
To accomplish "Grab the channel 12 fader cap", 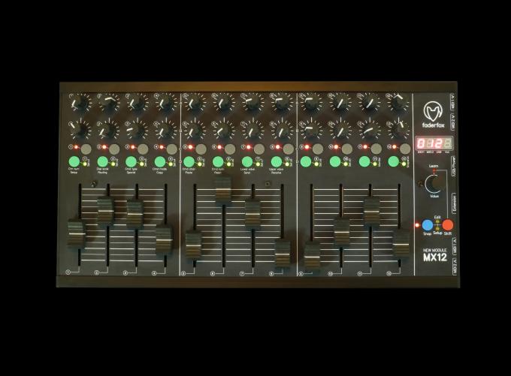I will point(401,243).
